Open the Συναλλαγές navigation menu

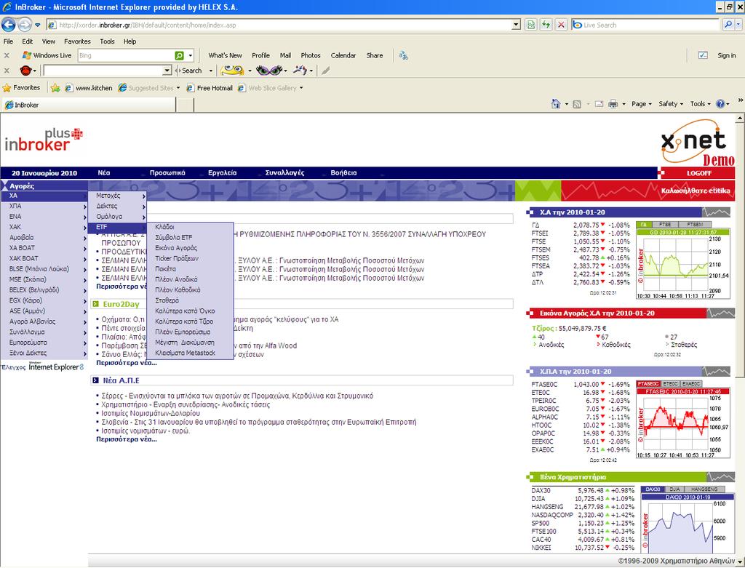point(284,173)
